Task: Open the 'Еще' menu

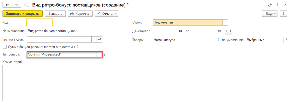Action: [x=270, y=13]
